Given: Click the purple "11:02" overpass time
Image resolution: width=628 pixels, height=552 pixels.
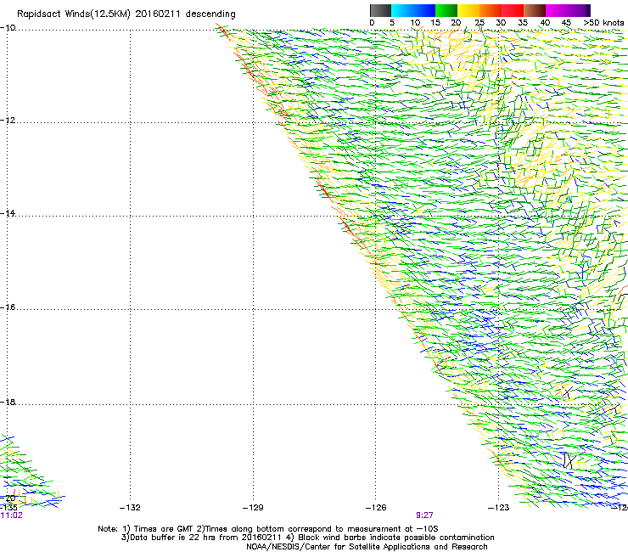Looking at the screenshot, I should pos(11,515).
